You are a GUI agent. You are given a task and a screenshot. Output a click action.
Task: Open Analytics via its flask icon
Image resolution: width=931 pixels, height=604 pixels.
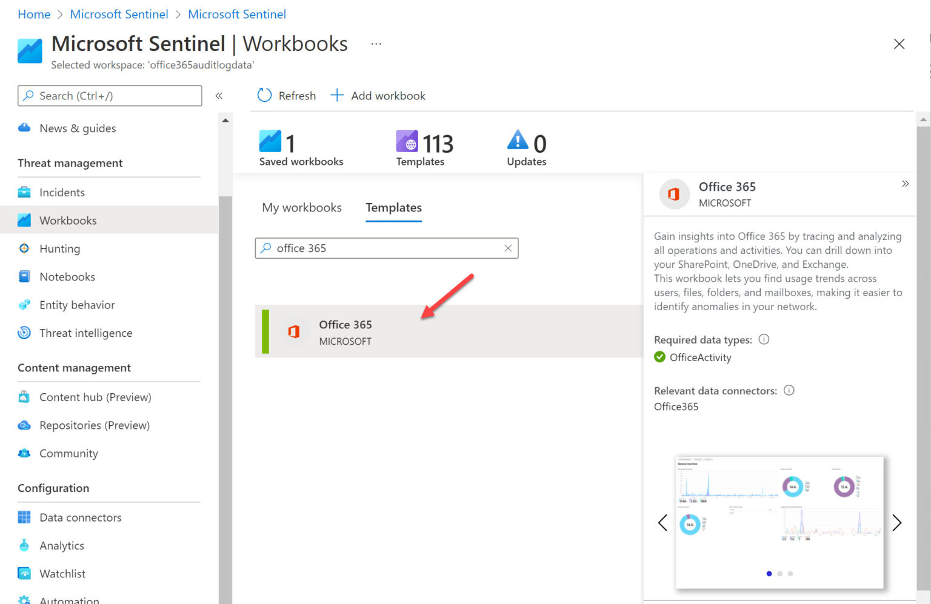(x=24, y=545)
